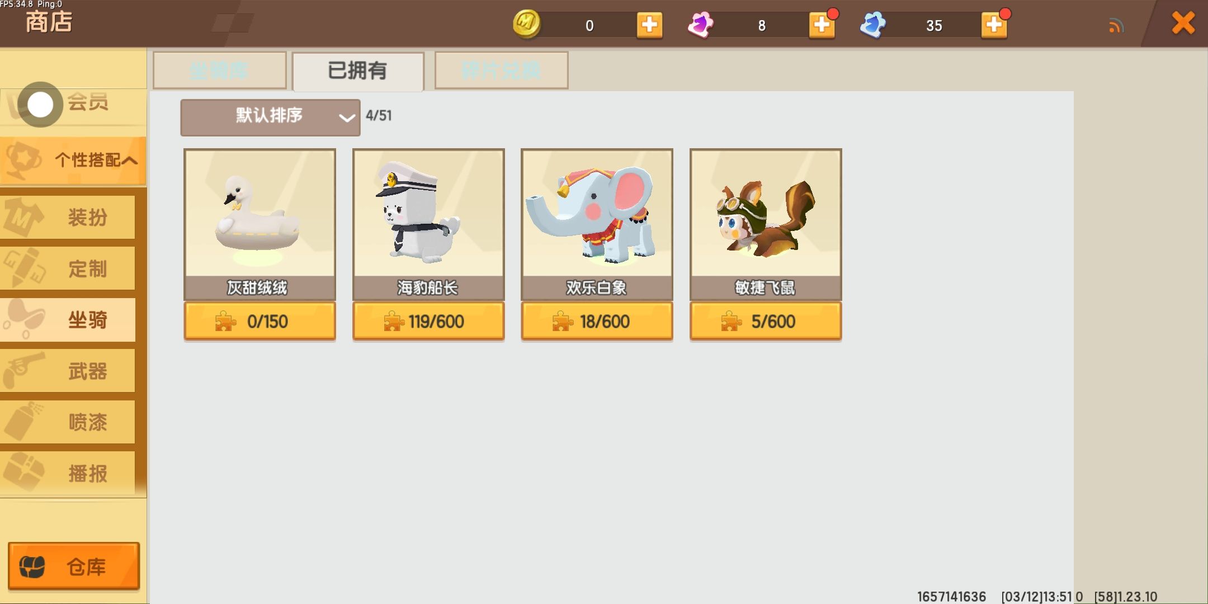Select 装扮 in the sidebar
This screenshot has width=1208, height=604.
[68, 217]
